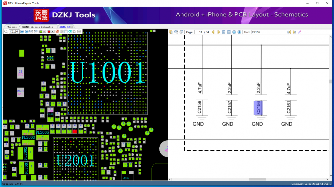Image resolution: width=334 pixels, height=187 pixels.
Task: Close the REDMi 6A tab
Action: tap(72, 27)
